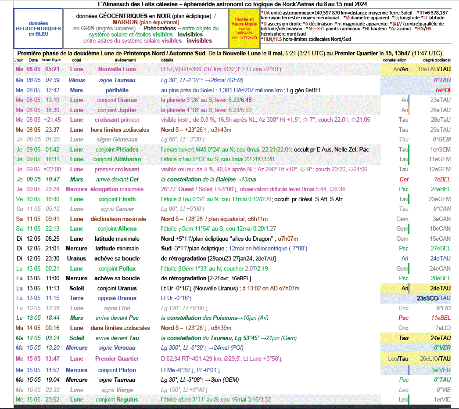Click the "28eBEL" degree cell

point(441,279)
